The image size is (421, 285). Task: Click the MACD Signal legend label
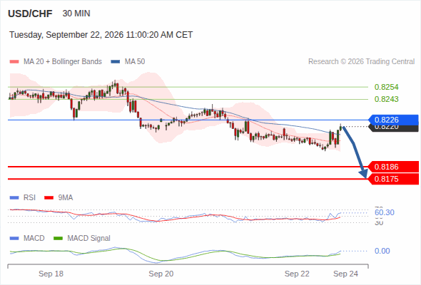[89, 239]
